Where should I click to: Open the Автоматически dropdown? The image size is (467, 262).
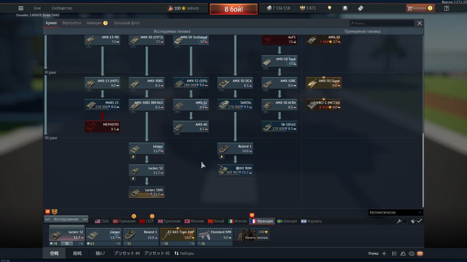point(395,213)
